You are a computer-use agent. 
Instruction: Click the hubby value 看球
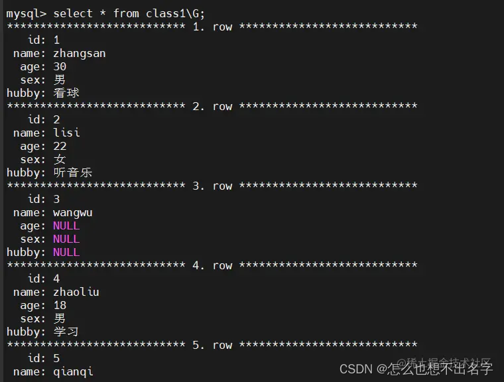tap(66, 93)
